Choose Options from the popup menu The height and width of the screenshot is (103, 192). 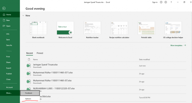(x=30, y=99)
